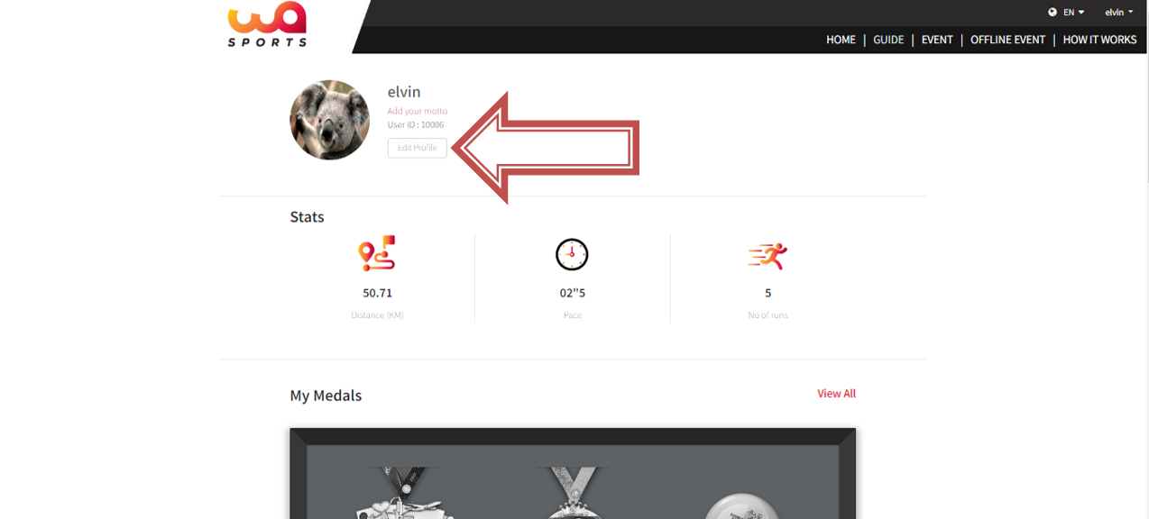Open the HOW IT WORKS page
Screen dimensions: 1149x519
[x=1099, y=40]
